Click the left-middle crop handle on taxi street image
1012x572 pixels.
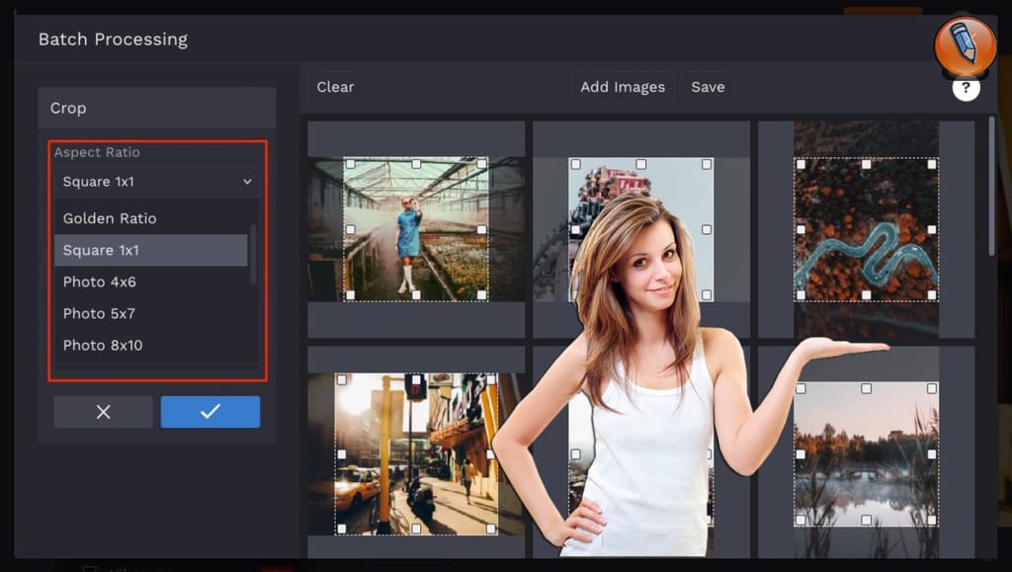coord(341,454)
